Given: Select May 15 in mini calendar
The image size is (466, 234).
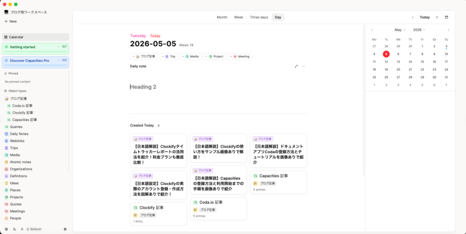Looking at the screenshot, I should [422, 62].
